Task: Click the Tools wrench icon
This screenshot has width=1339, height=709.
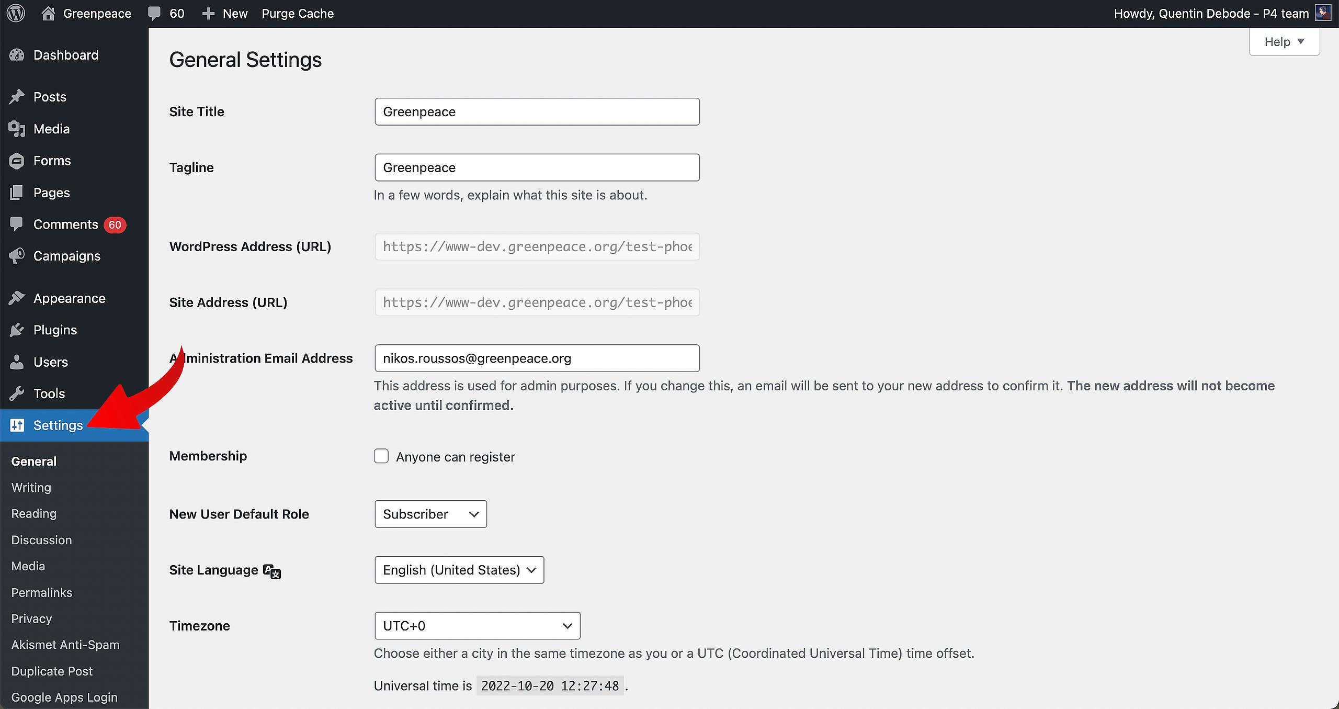Action: [17, 394]
